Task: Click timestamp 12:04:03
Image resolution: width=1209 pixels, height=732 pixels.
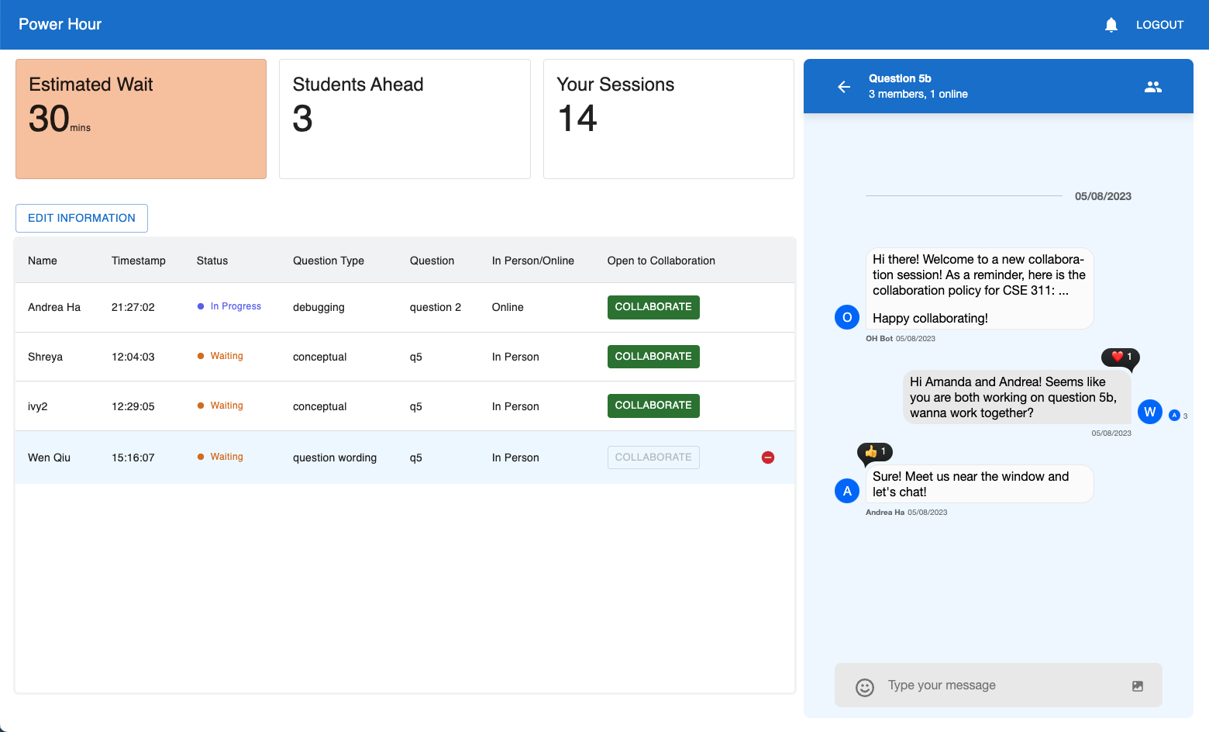Action: [133, 357]
